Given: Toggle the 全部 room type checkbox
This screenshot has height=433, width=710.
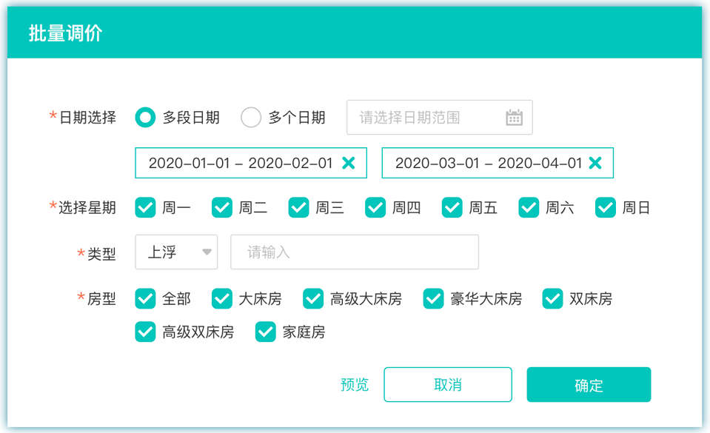Looking at the screenshot, I should (145, 298).
